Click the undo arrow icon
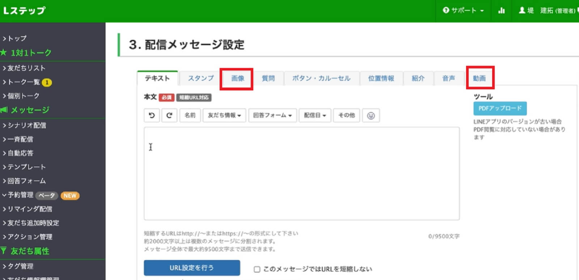 [152, 115]
